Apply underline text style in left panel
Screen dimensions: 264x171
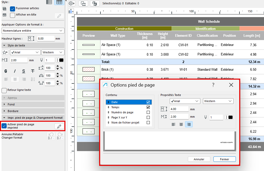point(24,71)
